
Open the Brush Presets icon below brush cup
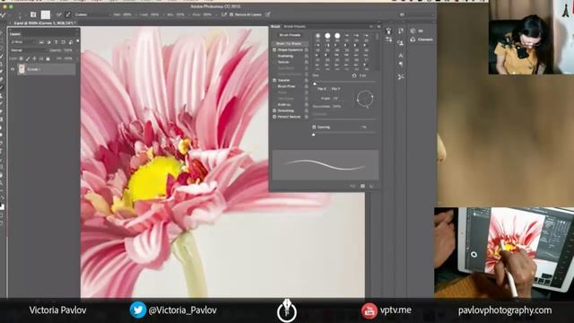(x=388, y=39)
